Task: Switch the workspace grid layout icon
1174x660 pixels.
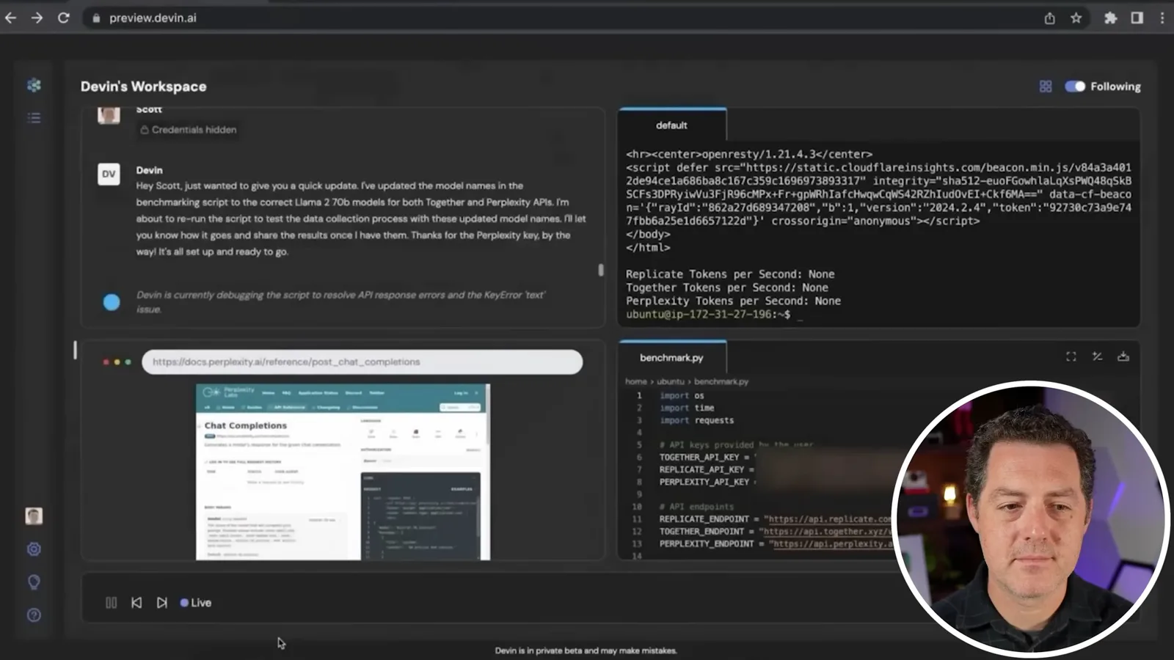Action: tap(1046, 87)
